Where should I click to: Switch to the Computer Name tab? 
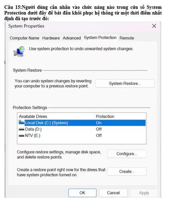[24, 38]
